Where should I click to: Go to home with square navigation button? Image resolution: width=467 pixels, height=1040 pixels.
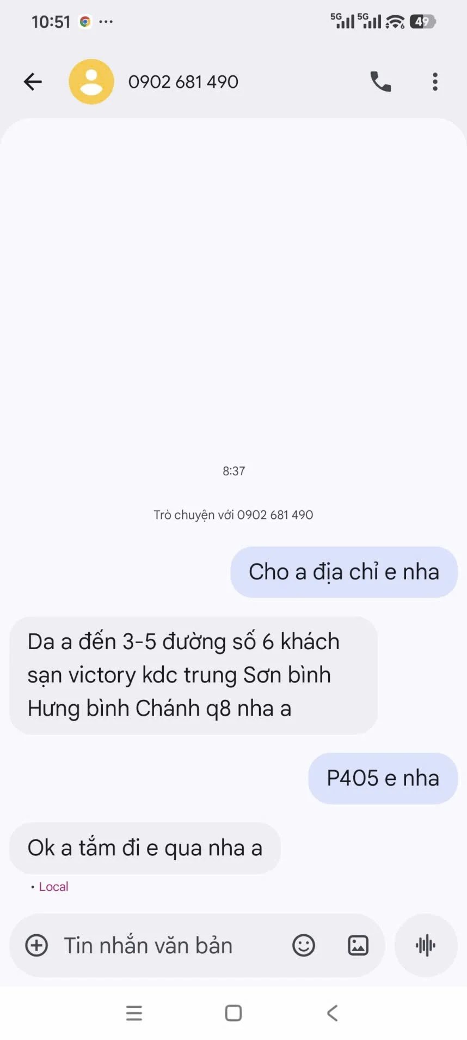[234, 1013]
